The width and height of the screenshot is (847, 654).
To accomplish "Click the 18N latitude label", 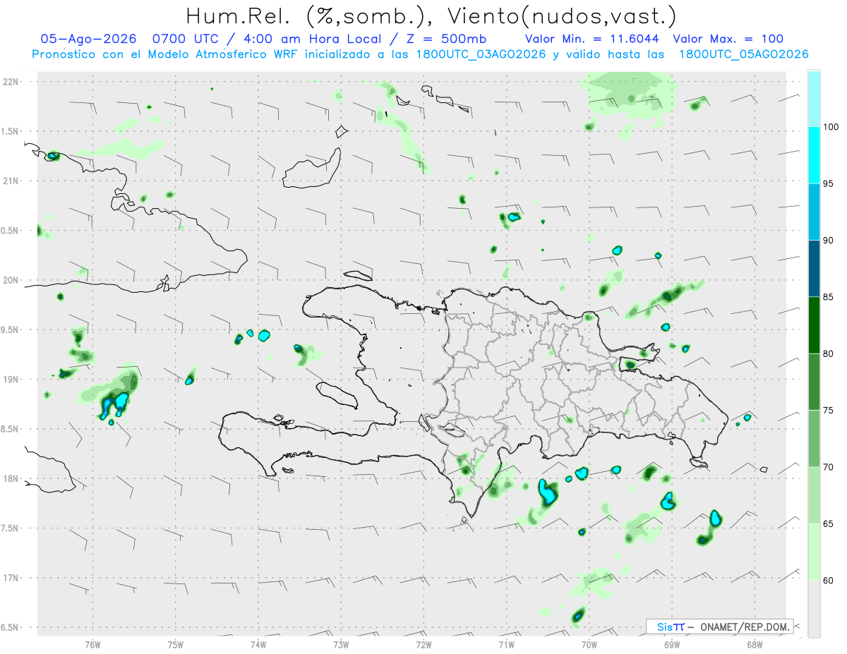I will [11, 478].
